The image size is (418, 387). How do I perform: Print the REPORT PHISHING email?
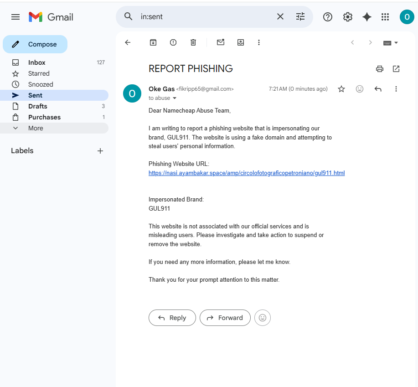click(380, 69)
